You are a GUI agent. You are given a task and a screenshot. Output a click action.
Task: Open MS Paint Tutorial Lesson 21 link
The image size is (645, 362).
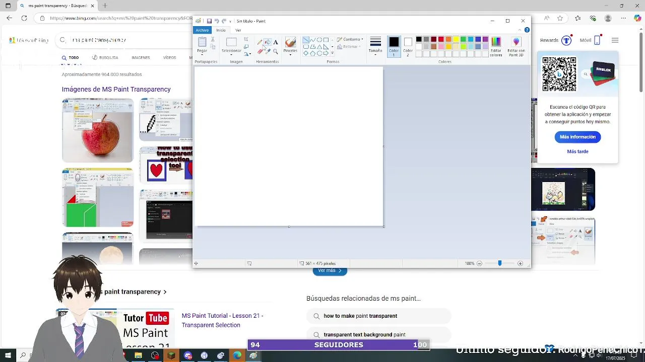(x=223, y=320)
